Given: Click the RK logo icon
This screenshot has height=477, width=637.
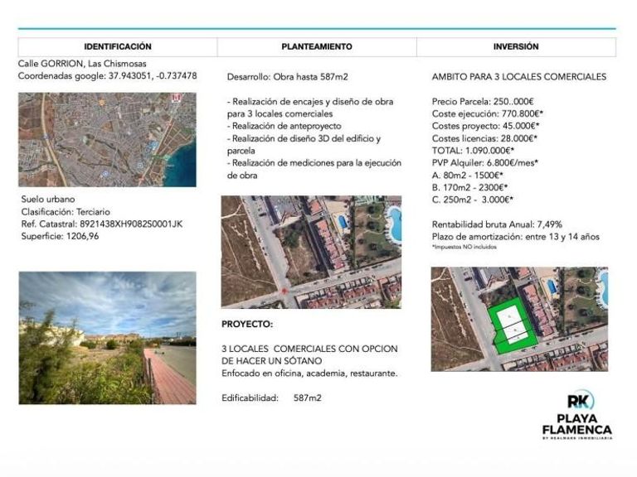Looking at the screenshot, I should coord(581,401).
